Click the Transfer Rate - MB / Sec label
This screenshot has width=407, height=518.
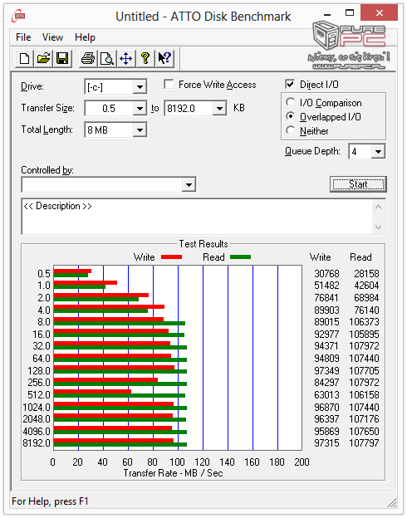[x=173, y=473]
